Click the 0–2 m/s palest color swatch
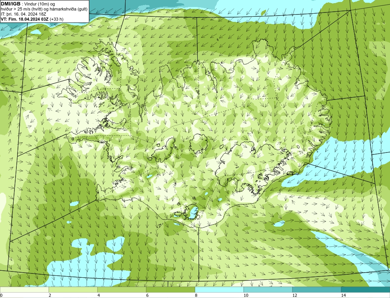The width and height of the screenshot is (390, 298). coord(24,289)
